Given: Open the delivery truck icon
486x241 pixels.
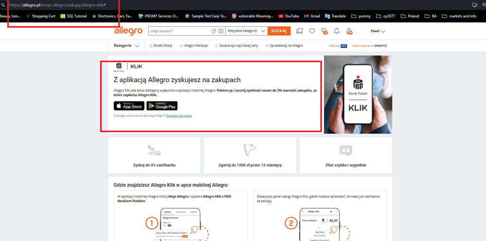Looking at the screenshot, I should pos(299,31).
